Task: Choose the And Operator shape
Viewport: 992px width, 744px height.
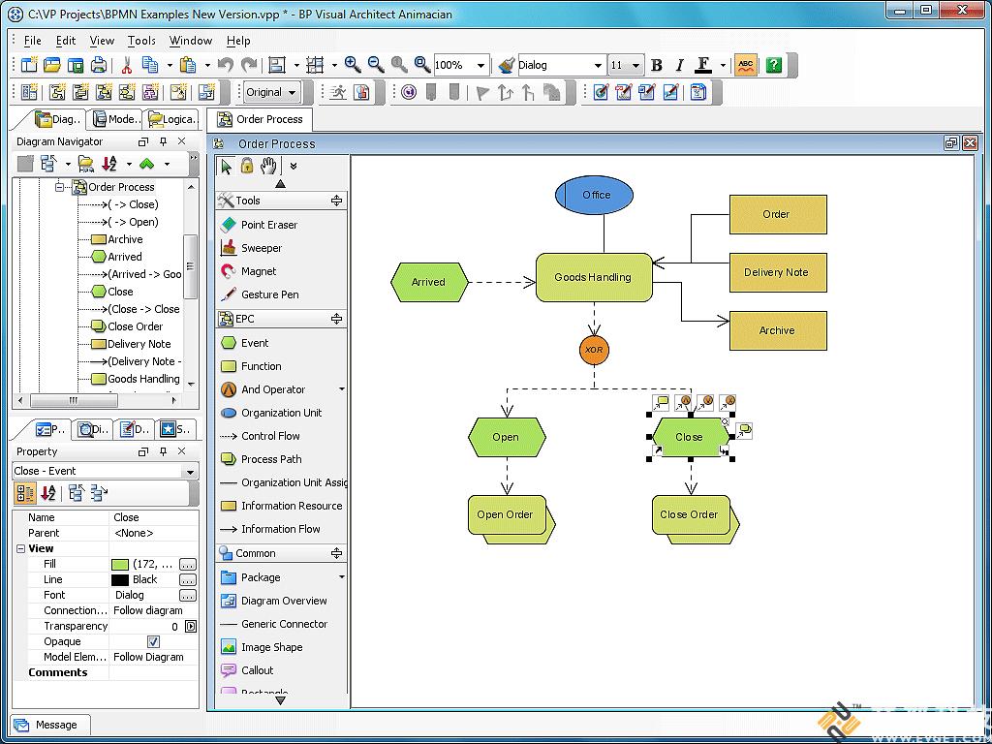Action: click(x=263, y=389)
